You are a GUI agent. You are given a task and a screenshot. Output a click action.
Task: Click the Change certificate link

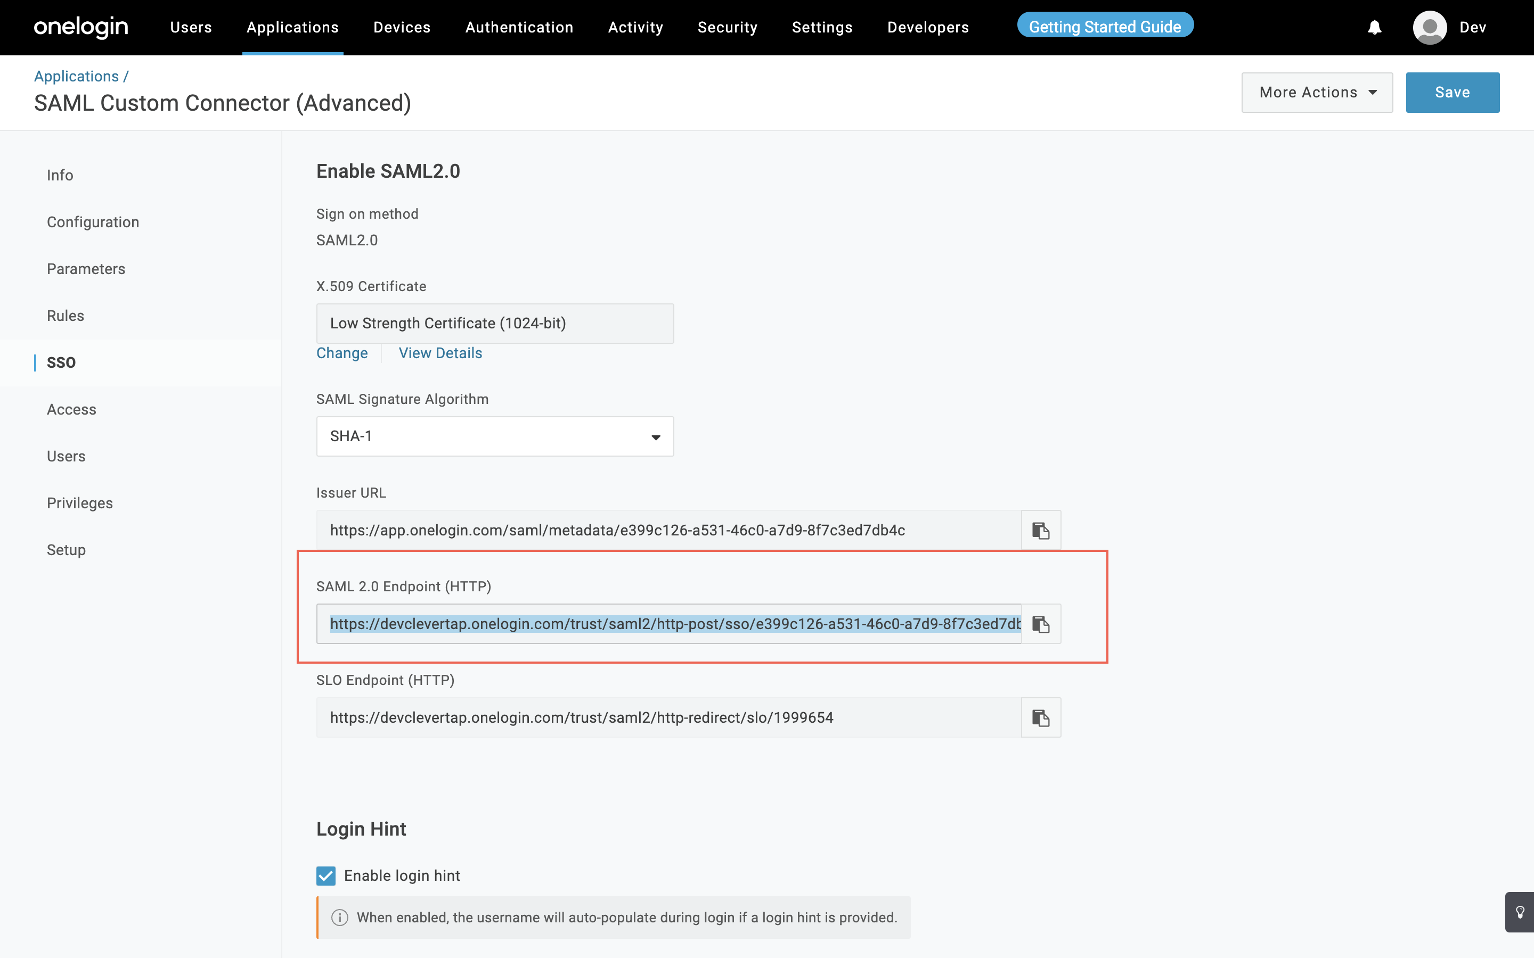click(x=341, y=353)
